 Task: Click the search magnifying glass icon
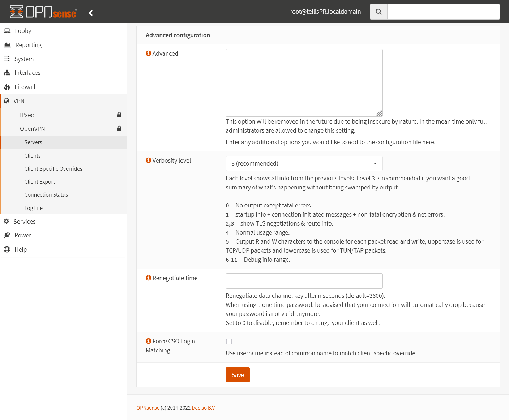click(378, 12)
